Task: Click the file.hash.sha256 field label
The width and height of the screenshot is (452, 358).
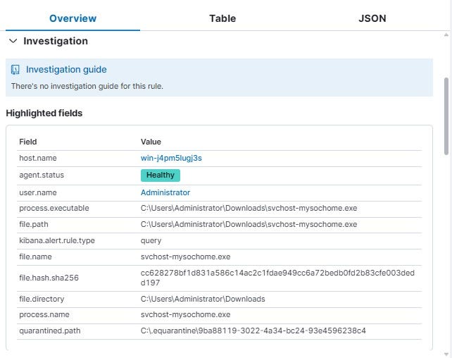Action: pos(49,278)
